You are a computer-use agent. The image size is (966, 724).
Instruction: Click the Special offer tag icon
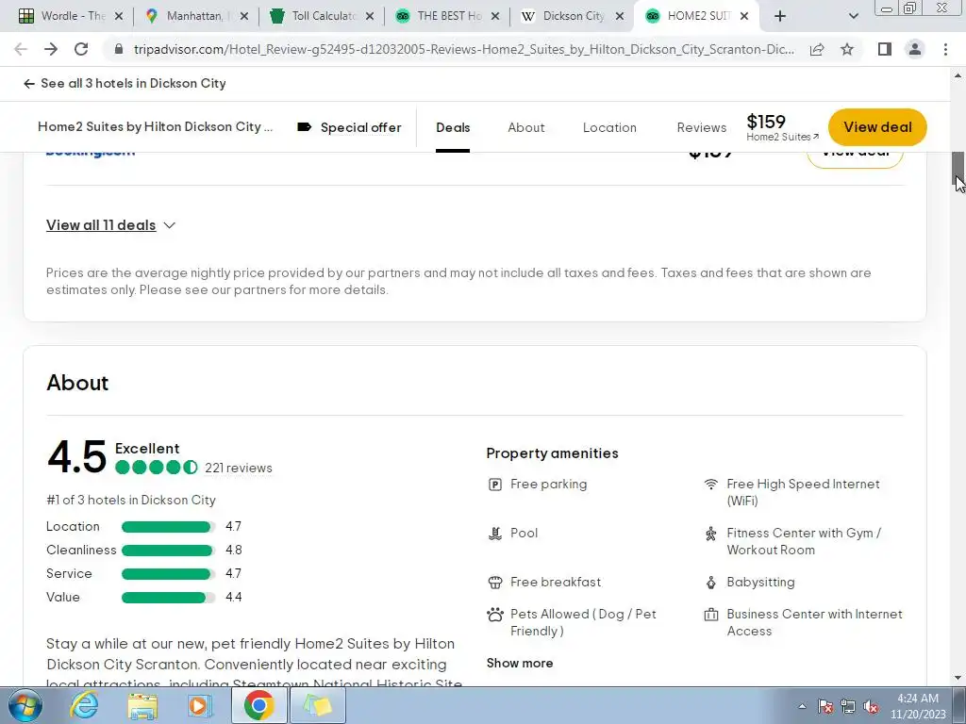coord(304,127)
